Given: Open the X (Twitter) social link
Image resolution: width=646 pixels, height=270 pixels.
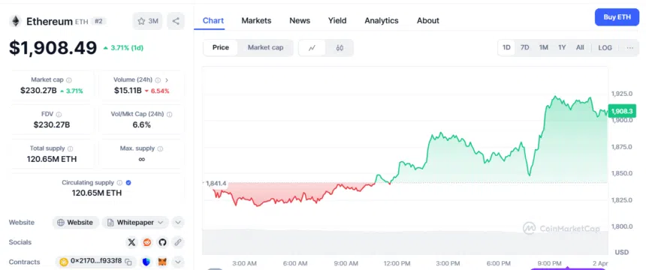Looking at the screenshot, I should coord(131,242).
